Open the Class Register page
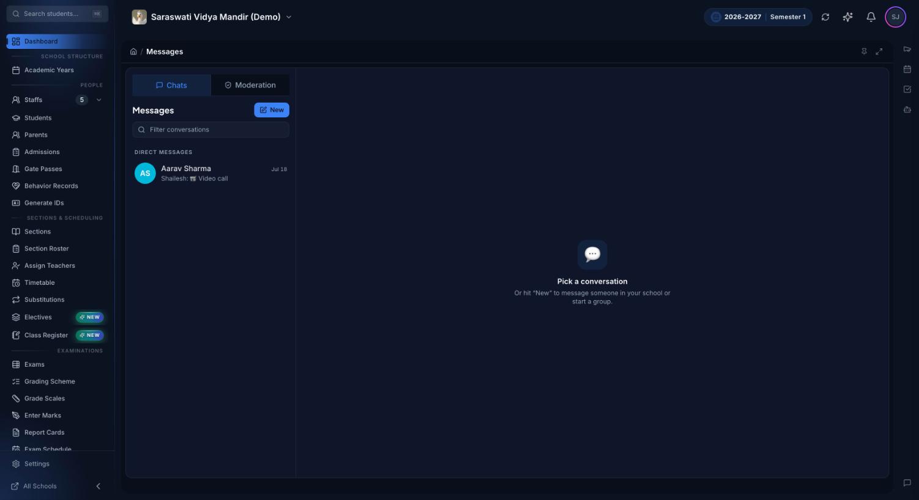919x500 pixels. 58,335
